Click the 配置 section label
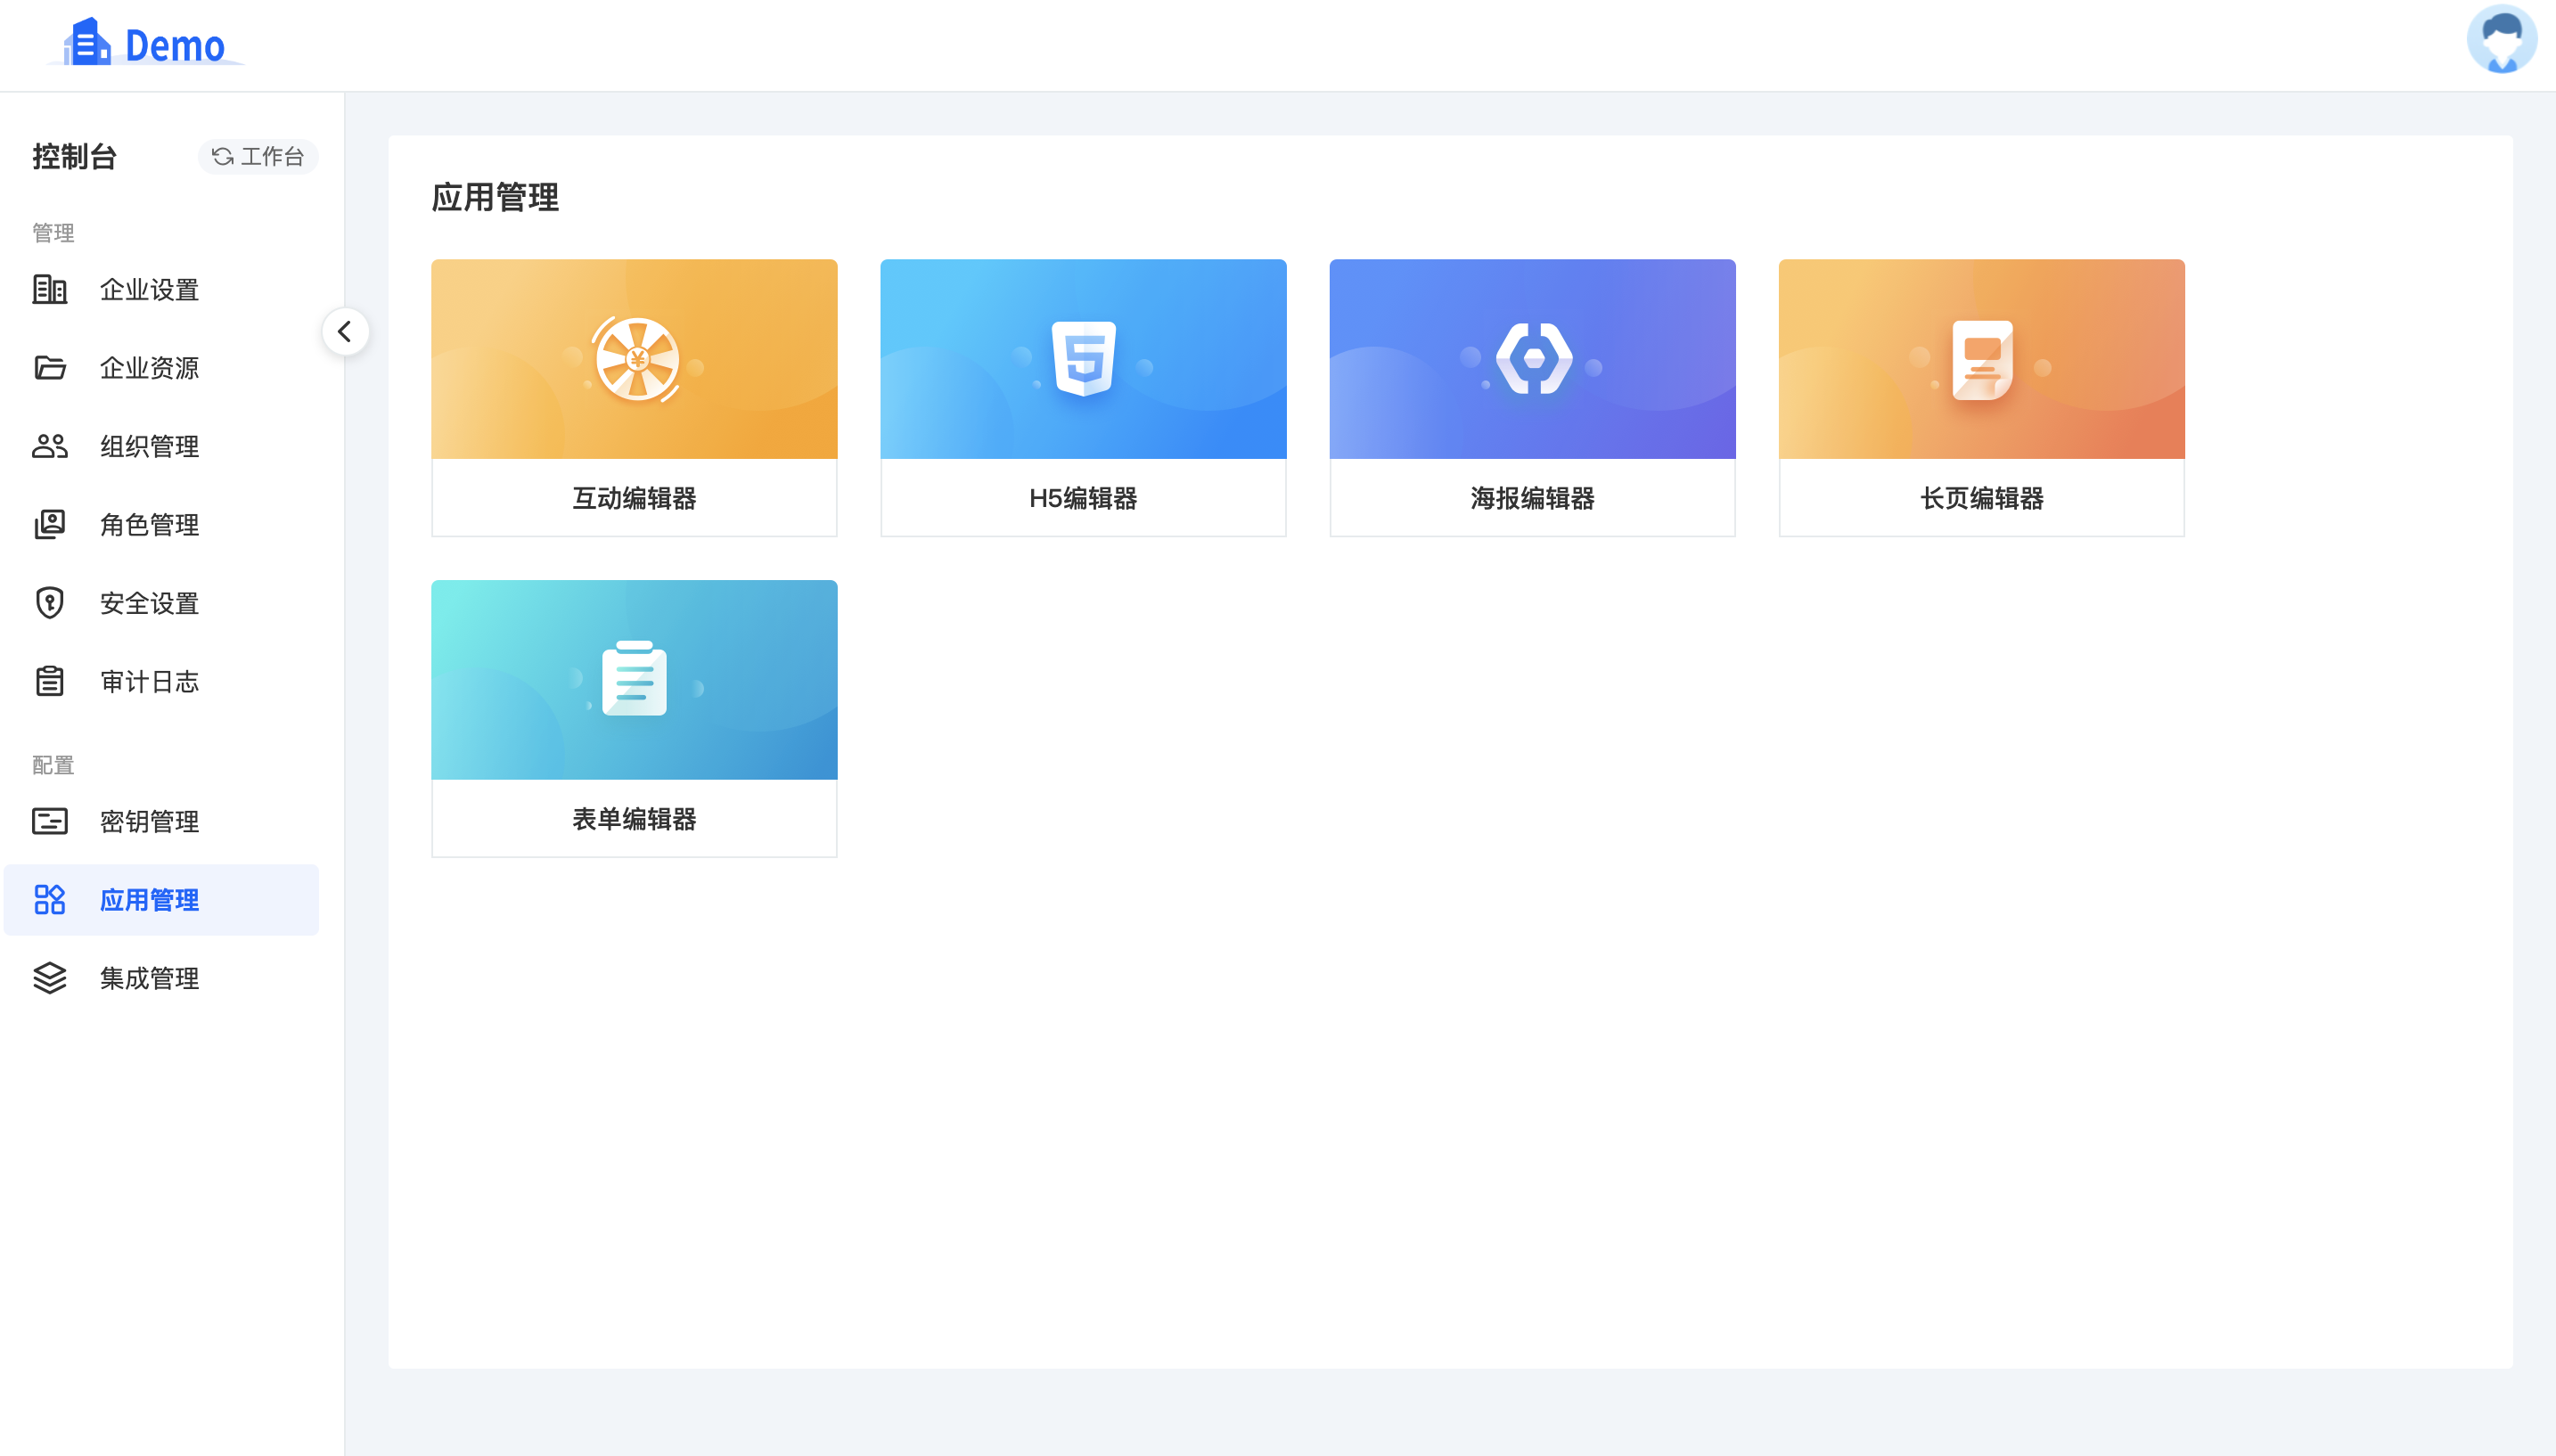Image resolution: width=2556 pixels, height=1456 pixels. coord(53,765)
